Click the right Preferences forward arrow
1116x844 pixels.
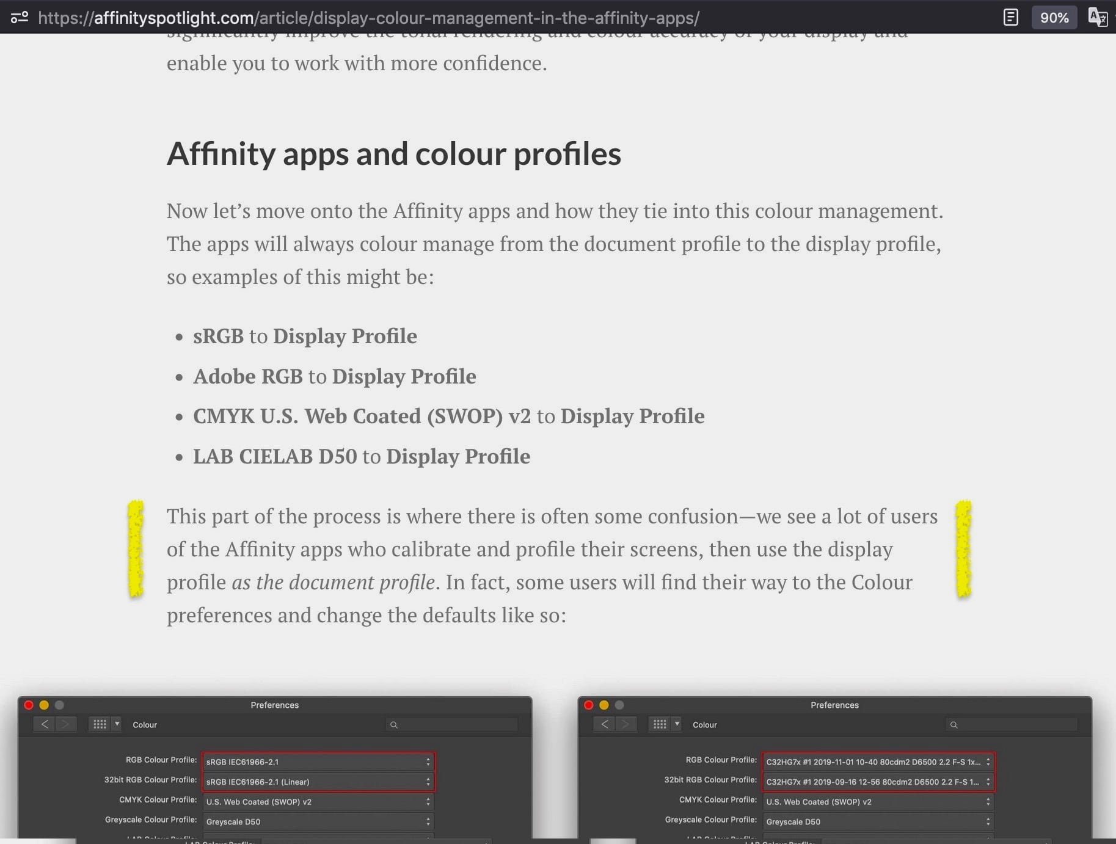pos(626,724)
